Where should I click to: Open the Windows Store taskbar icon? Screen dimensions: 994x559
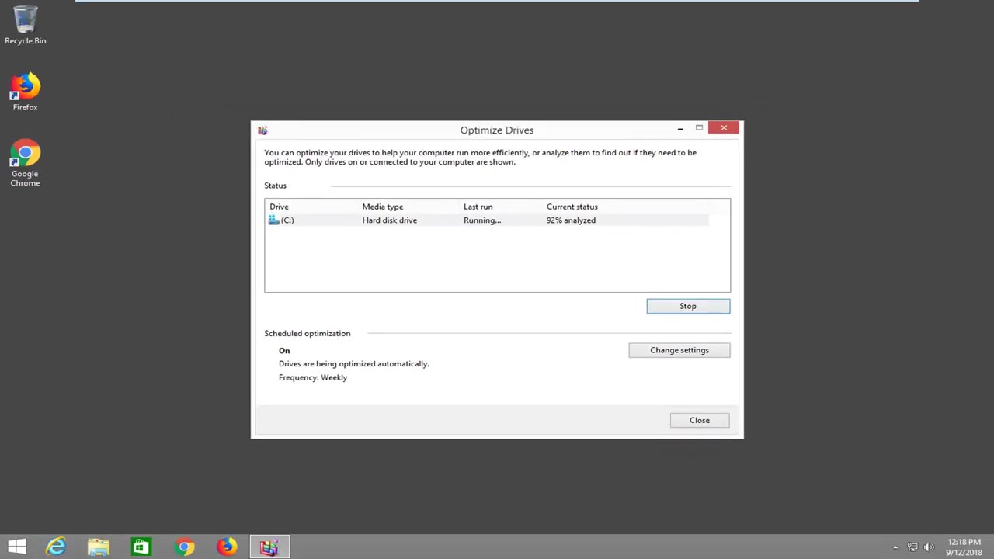pos(141,547)
